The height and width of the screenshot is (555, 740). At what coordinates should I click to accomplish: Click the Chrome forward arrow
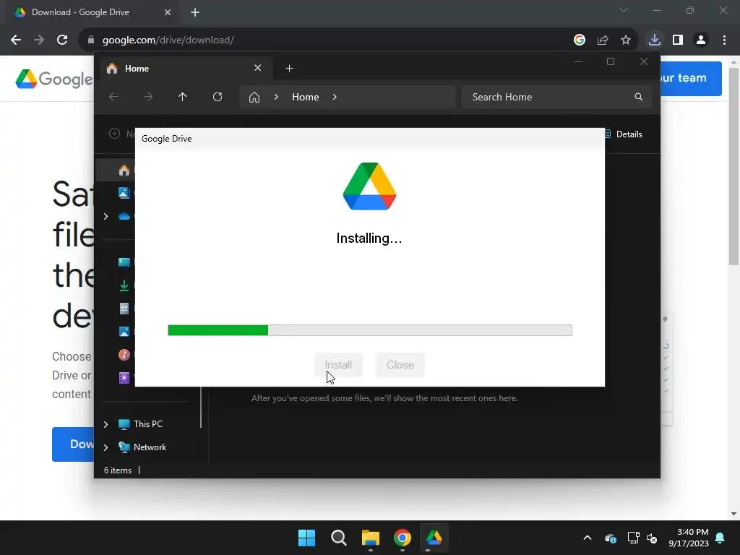(x=39, y=40)
